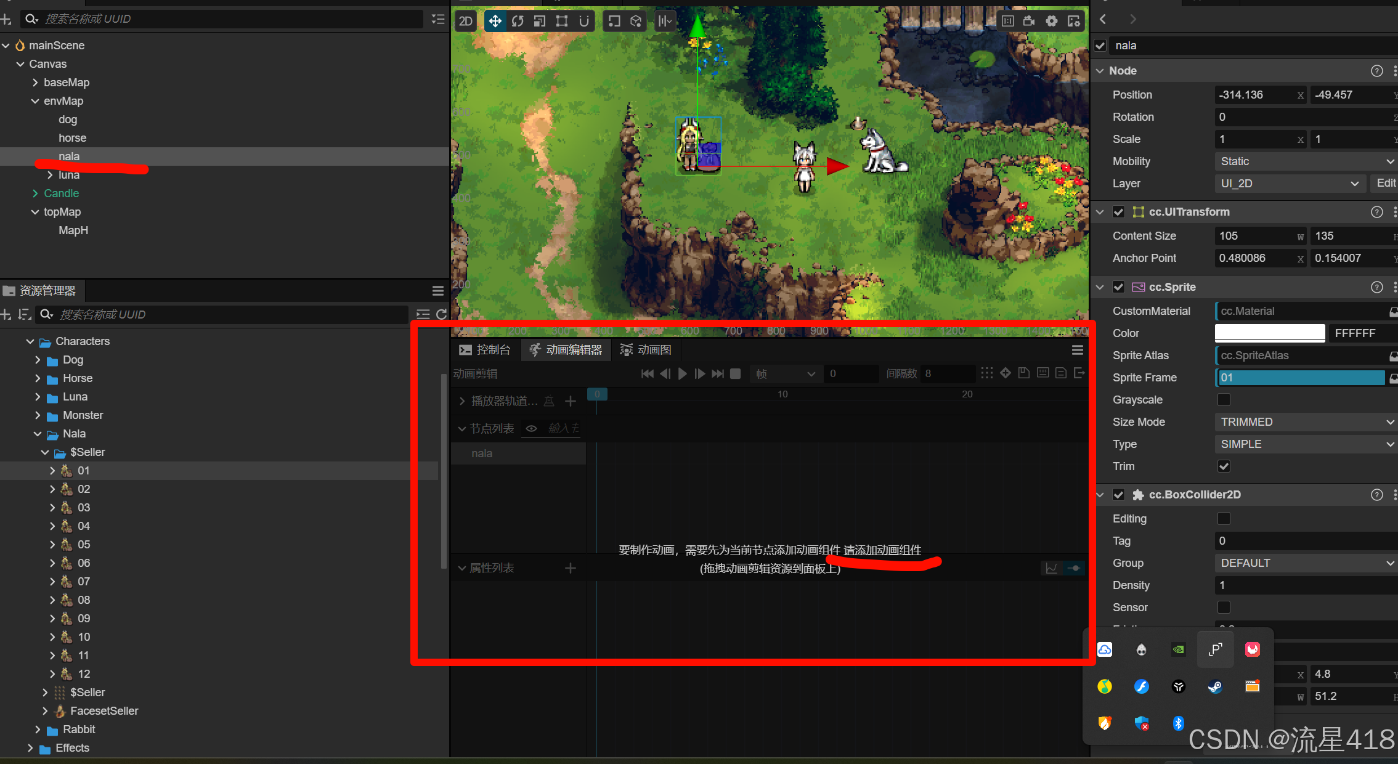Select the move gizmo tool

point(495,22)
